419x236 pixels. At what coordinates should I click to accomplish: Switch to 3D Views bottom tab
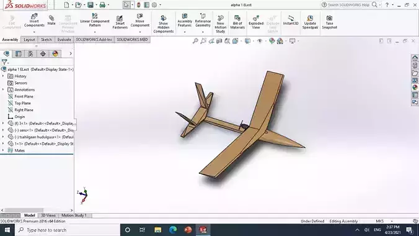point(48,216)
